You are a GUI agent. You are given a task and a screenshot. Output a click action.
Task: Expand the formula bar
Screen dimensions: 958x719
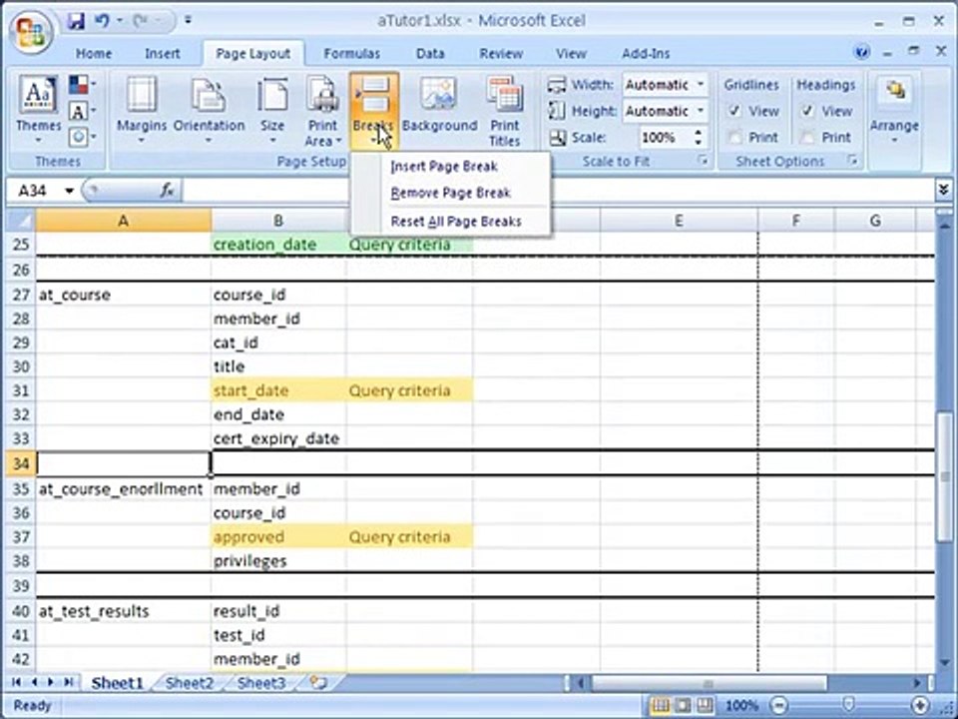pos(943,190)
